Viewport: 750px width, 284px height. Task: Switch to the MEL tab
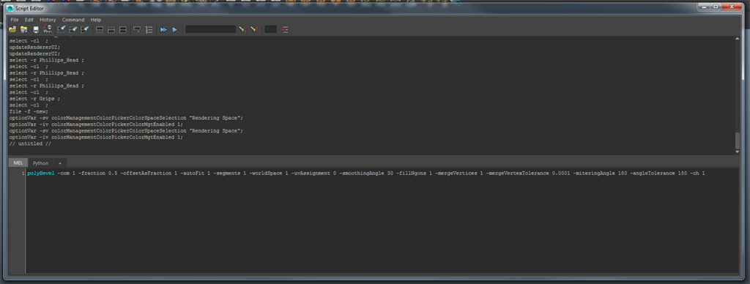click(18, 163)
